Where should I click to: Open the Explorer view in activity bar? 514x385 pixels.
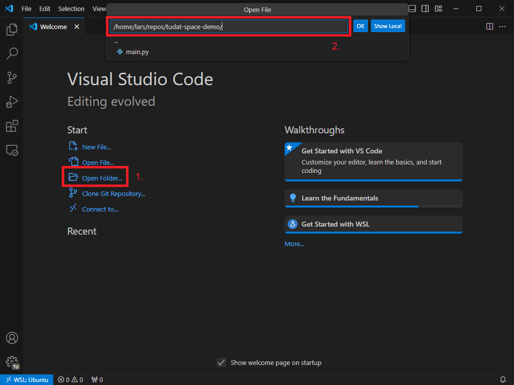[12, 30]
